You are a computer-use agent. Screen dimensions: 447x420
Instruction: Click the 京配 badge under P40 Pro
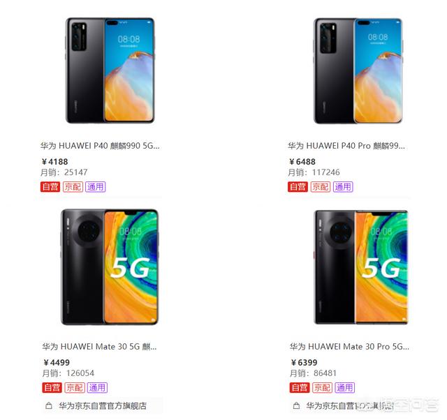321,187
